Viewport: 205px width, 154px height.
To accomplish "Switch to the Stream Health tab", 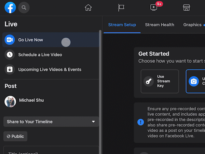I will tap(160, 25).
